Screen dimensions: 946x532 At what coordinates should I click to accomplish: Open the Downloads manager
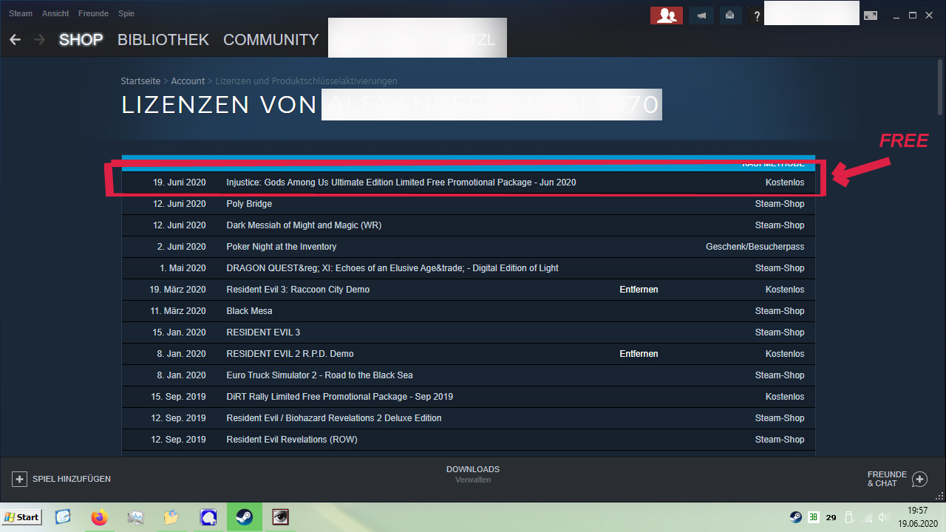point(473,474)
